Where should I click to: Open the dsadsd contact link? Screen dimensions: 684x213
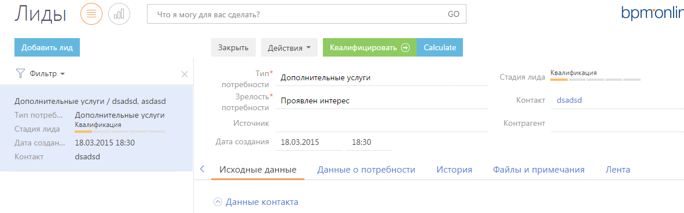[569, 100]
